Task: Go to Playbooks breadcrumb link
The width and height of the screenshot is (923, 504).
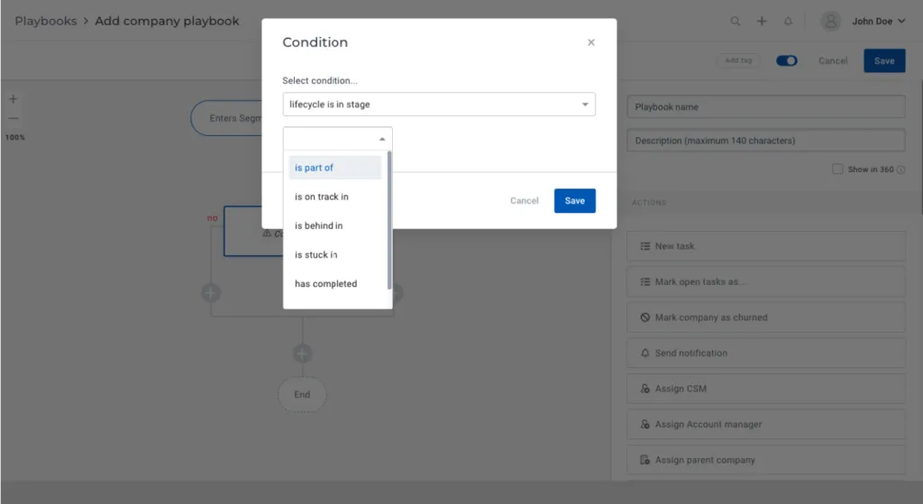Action: point(46,22)
